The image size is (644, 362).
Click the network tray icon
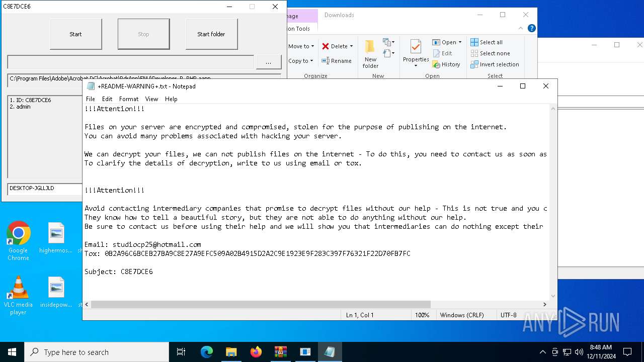(x=567, y=352)
